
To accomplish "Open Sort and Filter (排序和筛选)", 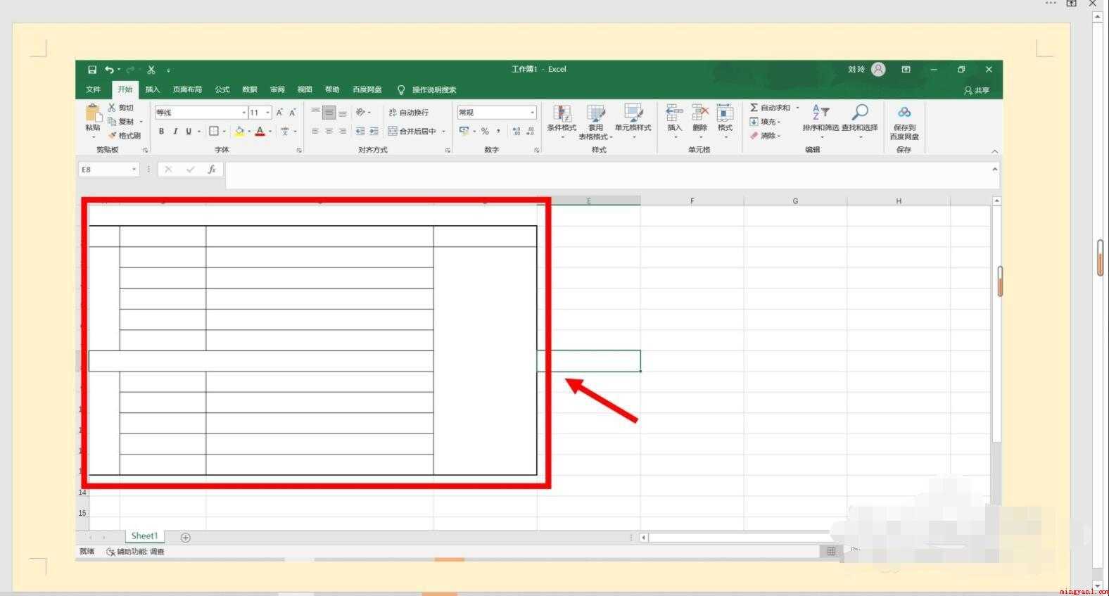I will pyautogui.click(x=820, y=120).
